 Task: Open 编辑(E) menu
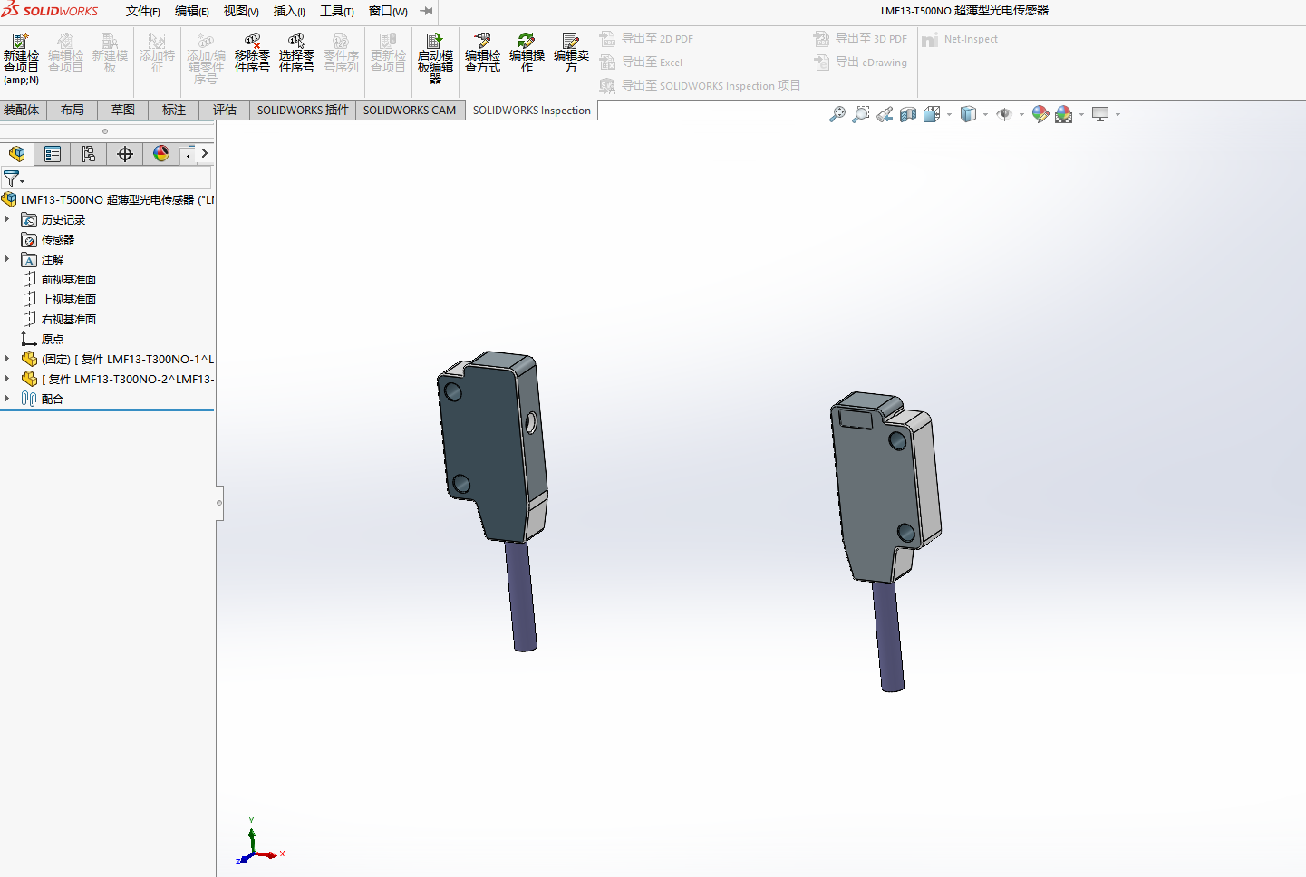[192, 11]
